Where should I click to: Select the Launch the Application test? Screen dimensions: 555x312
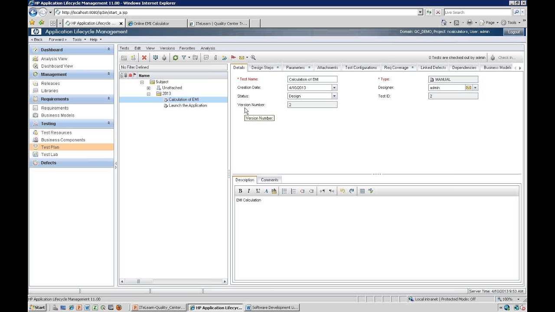(188, 106)
